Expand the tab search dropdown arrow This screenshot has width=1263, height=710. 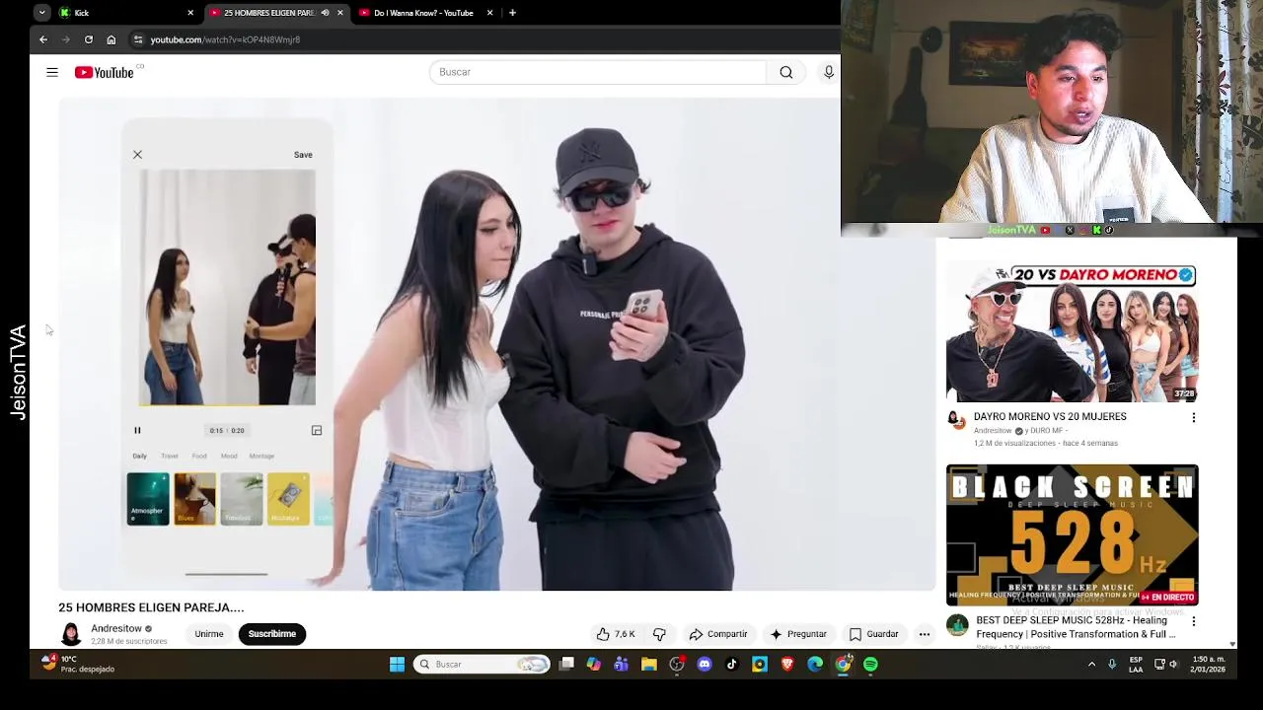click(41, 13)
